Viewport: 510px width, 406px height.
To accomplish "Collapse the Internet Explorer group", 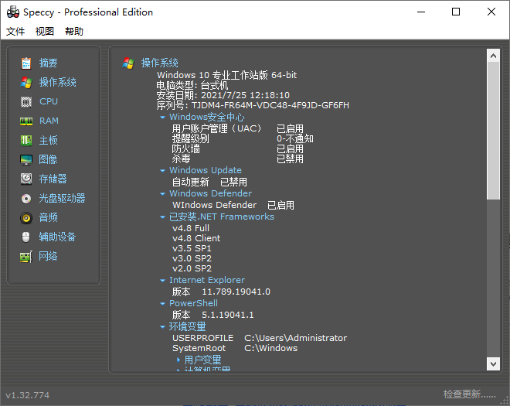I will coord(162,280).
